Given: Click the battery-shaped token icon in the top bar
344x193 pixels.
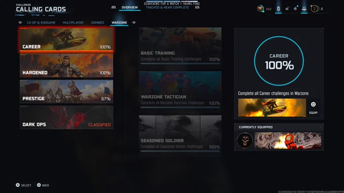Looking at the screenshot, I should point(278,9).
